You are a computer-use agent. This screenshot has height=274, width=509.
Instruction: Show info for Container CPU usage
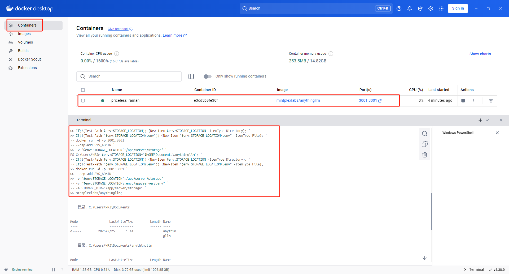117,54
